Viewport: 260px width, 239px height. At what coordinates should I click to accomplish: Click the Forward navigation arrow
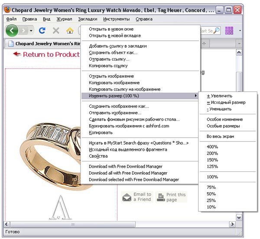pyautogui.click(x=24, y=31)
